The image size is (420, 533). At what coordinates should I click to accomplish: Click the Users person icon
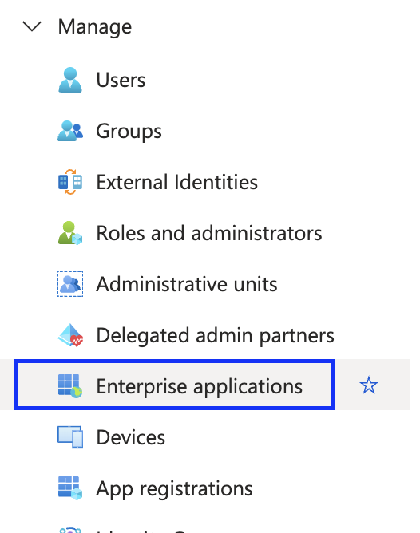[70, 80]
